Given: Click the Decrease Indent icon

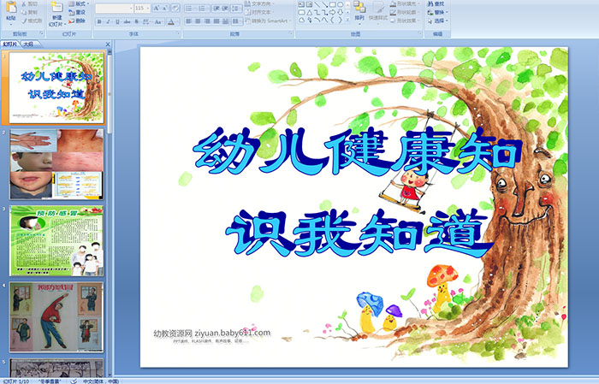Looking at the screenshot, I should [x=216, y=9].
